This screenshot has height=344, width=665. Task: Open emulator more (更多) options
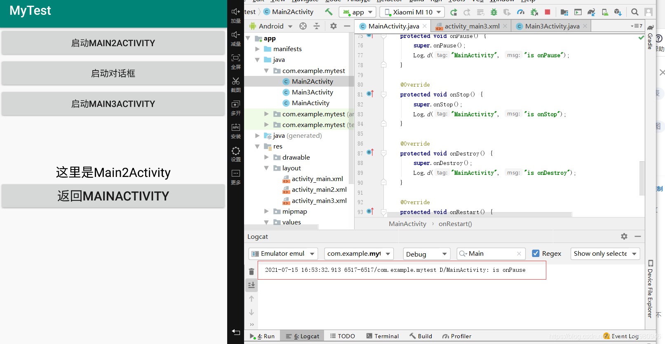coord(236,173)
